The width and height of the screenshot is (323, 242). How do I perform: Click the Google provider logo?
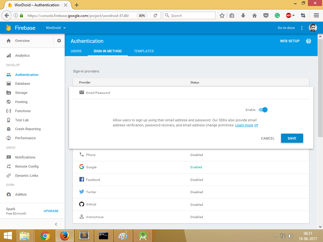point(82,167)
